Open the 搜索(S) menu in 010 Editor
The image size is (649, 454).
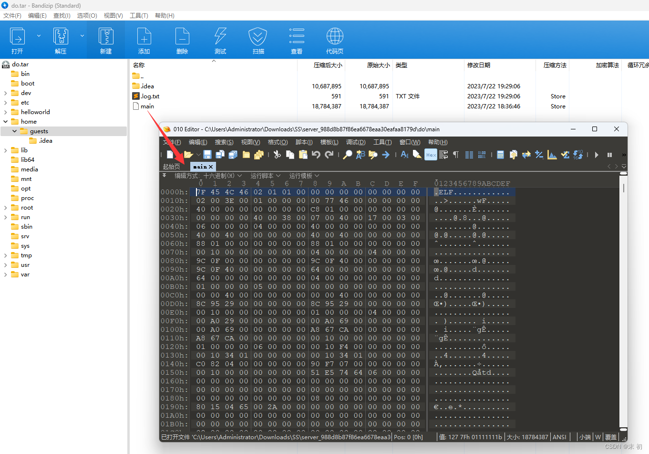coord(224,142)
